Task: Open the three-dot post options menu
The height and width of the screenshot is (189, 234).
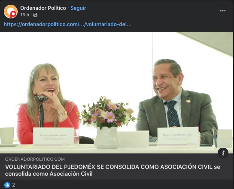Action: pyautogui.click(x=223, y=11)
